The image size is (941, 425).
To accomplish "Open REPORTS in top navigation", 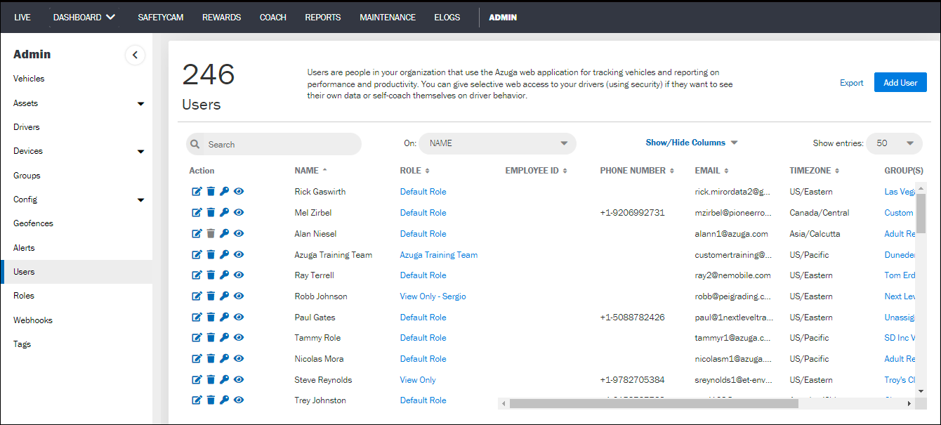I will (x=323, y=18).
